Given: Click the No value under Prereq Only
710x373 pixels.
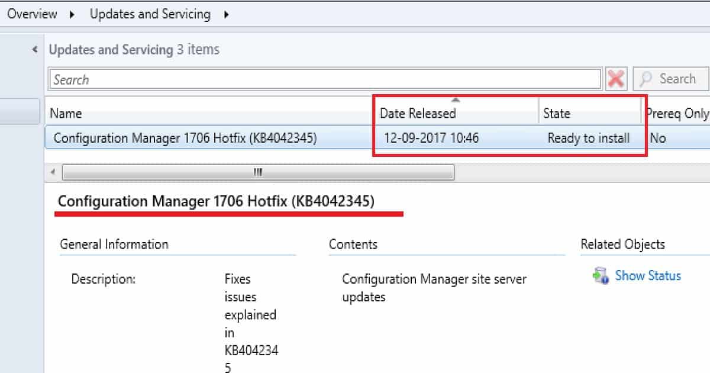Looking at the screenshot, I should click(657, 138).
